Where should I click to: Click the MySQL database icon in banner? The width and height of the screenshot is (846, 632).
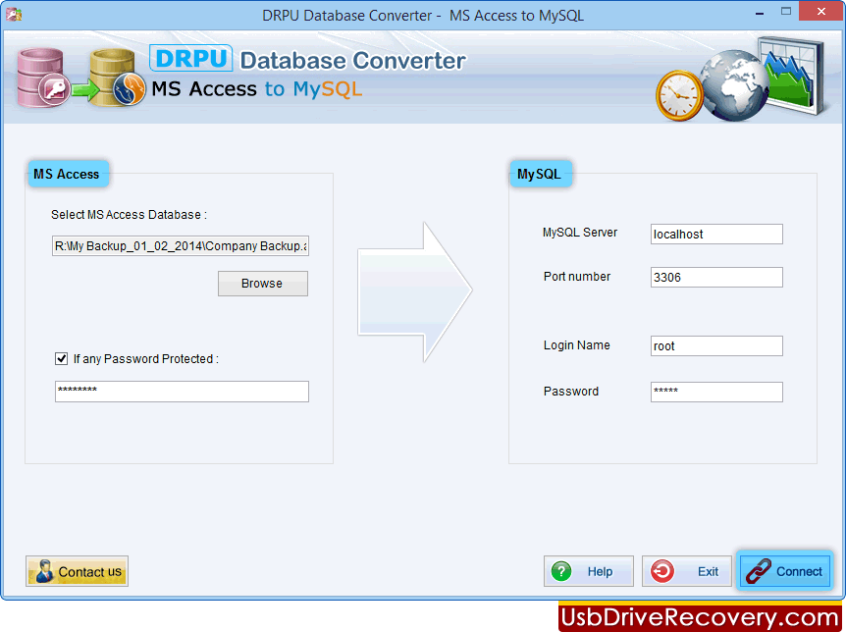coord(118,78)
